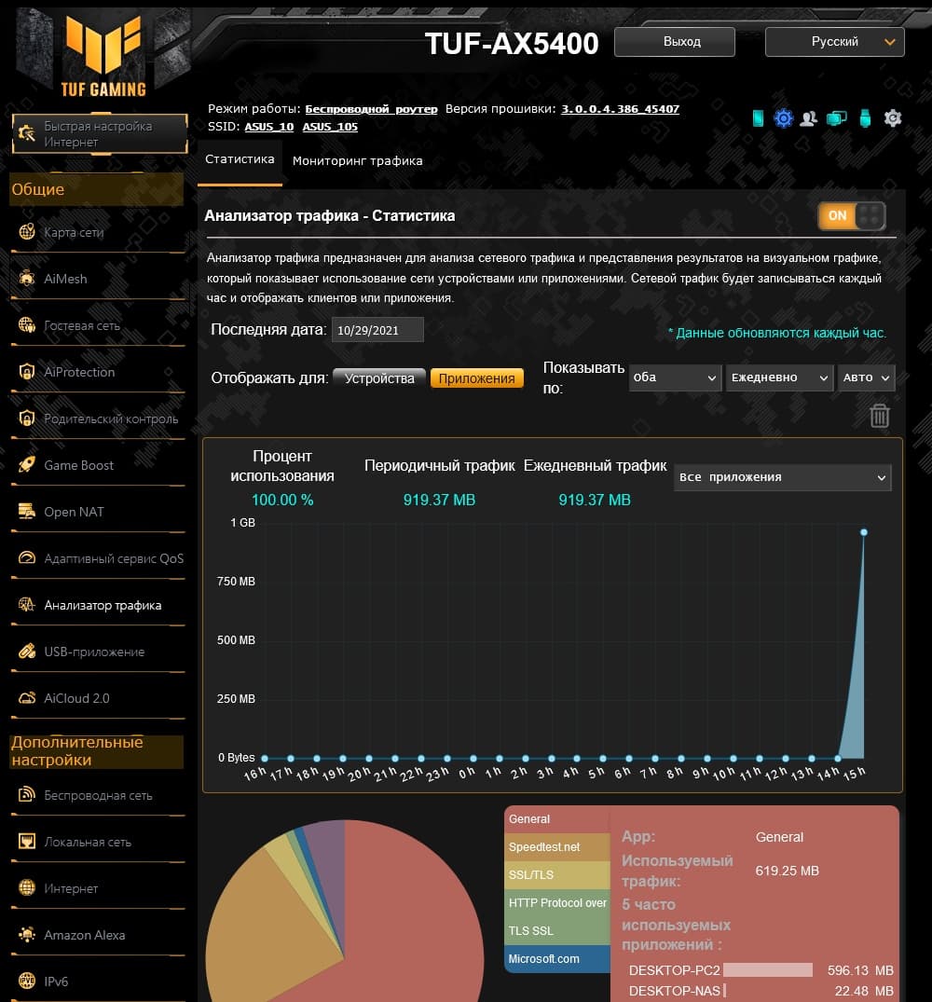Viewport: 932px width, 1002px height.
Task: Click the connected clients monitors icon
Action: tap(836, 118)
